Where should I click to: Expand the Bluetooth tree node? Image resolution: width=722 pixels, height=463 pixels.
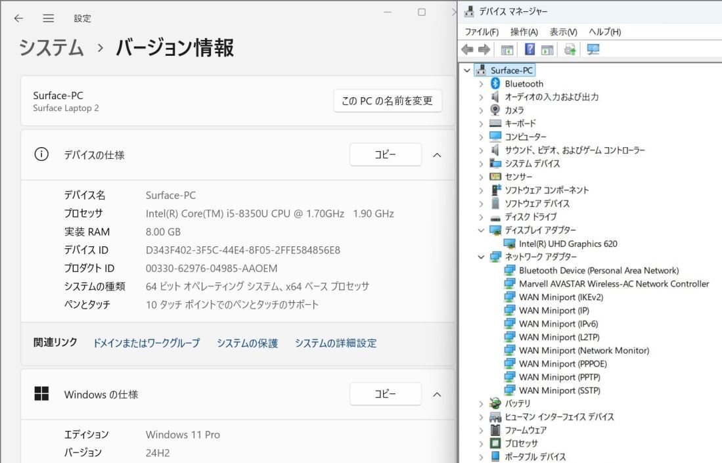[x=481, y=84]
